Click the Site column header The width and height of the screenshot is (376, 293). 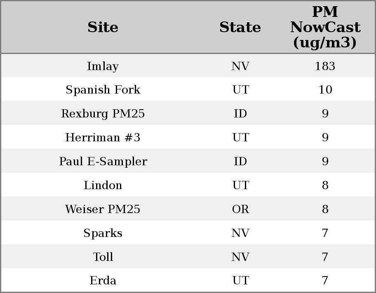tap(103, 28)
